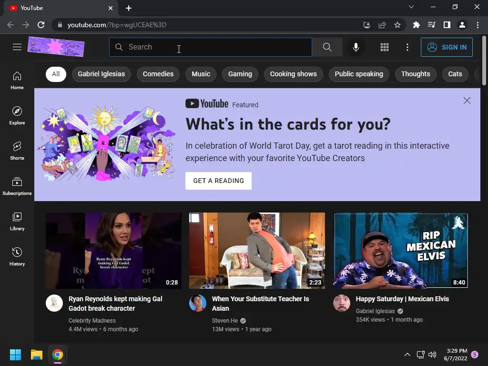Open YouTube apps grid icon
This screenshot has width=488, height=366.
coord(385,47)
